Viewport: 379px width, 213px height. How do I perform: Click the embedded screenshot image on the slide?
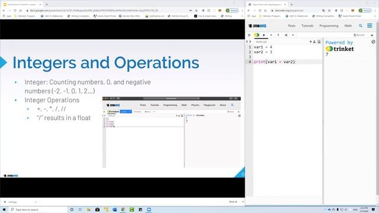[x=172, y=132]
